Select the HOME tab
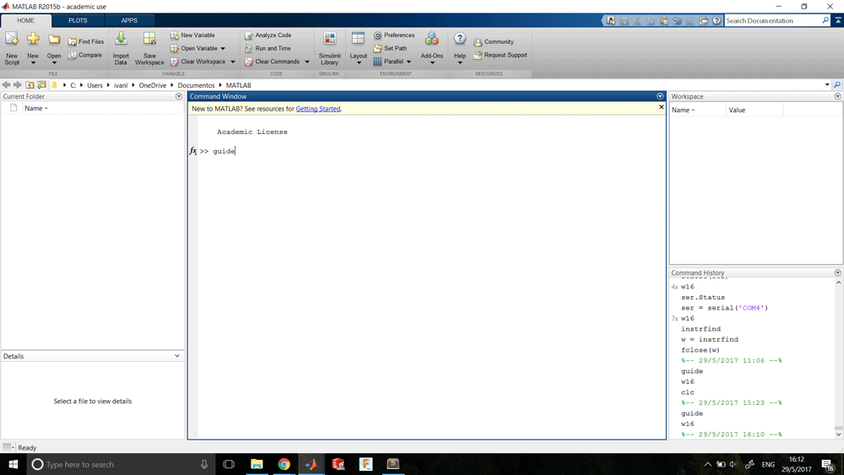This screenshot has height=475, width=844. coord(25,20)
